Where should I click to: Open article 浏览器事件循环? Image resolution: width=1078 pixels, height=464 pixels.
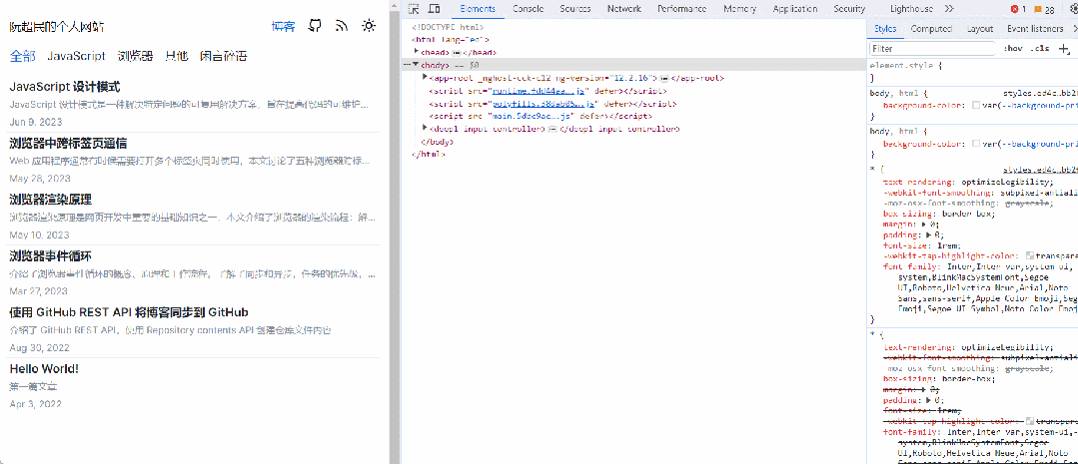[x=51, y=256]
